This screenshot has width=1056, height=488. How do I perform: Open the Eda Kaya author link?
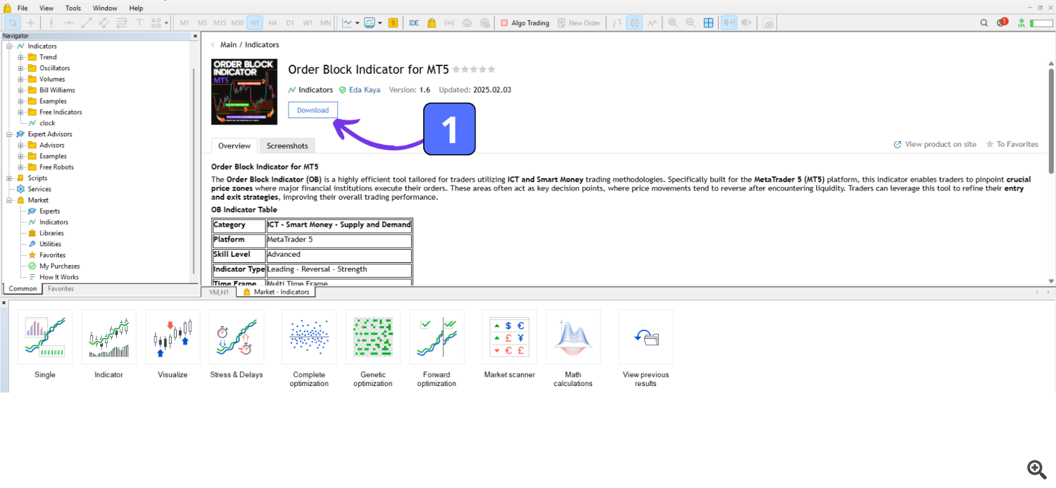[x=365, y=90]
